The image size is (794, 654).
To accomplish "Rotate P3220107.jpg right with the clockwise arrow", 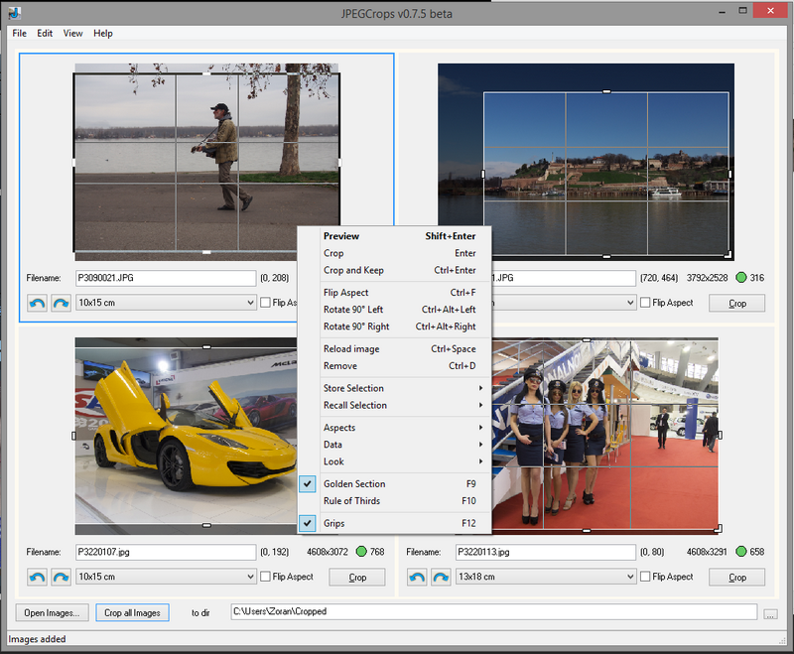I will [x=62, y=577].
